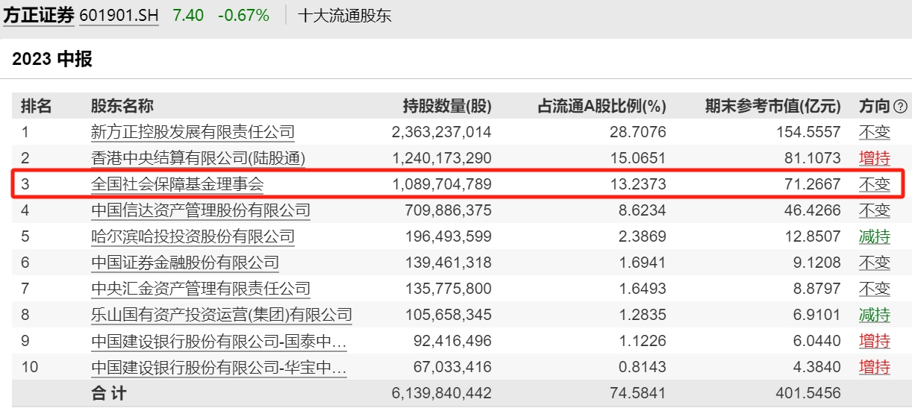This screenshot has height=408, width=912.
Task: Click the 占流通A股比例(%) column header
Action: point(602,106)
